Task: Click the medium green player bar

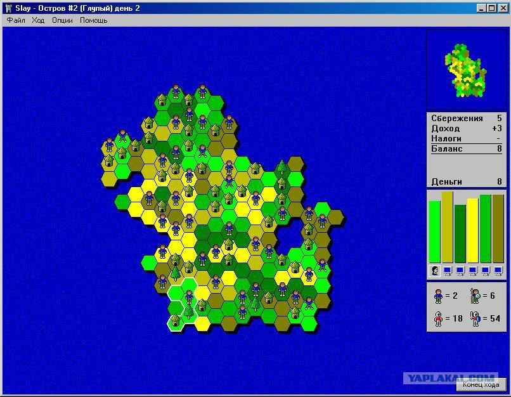Action: point(486,229)
